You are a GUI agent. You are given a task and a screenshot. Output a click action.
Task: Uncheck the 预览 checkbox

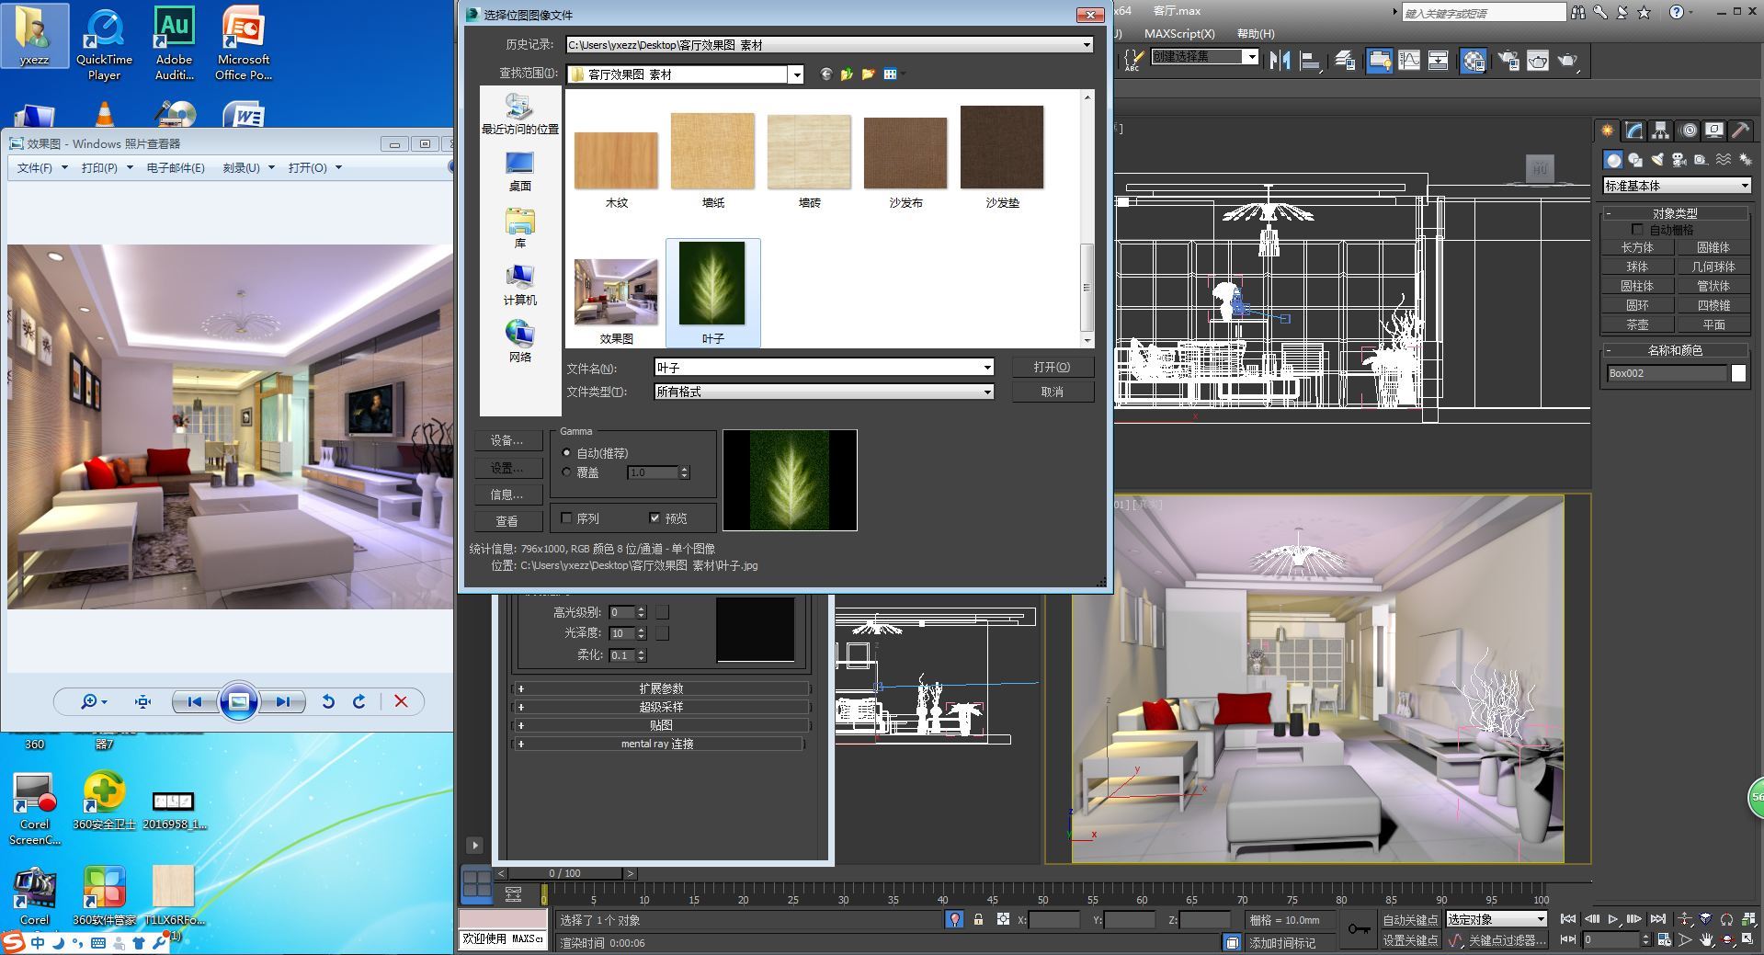click(654, 518)
